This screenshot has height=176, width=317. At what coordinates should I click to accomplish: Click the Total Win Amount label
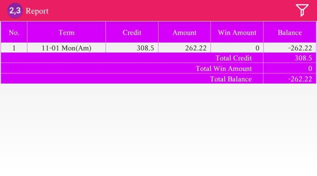point(223,69)
